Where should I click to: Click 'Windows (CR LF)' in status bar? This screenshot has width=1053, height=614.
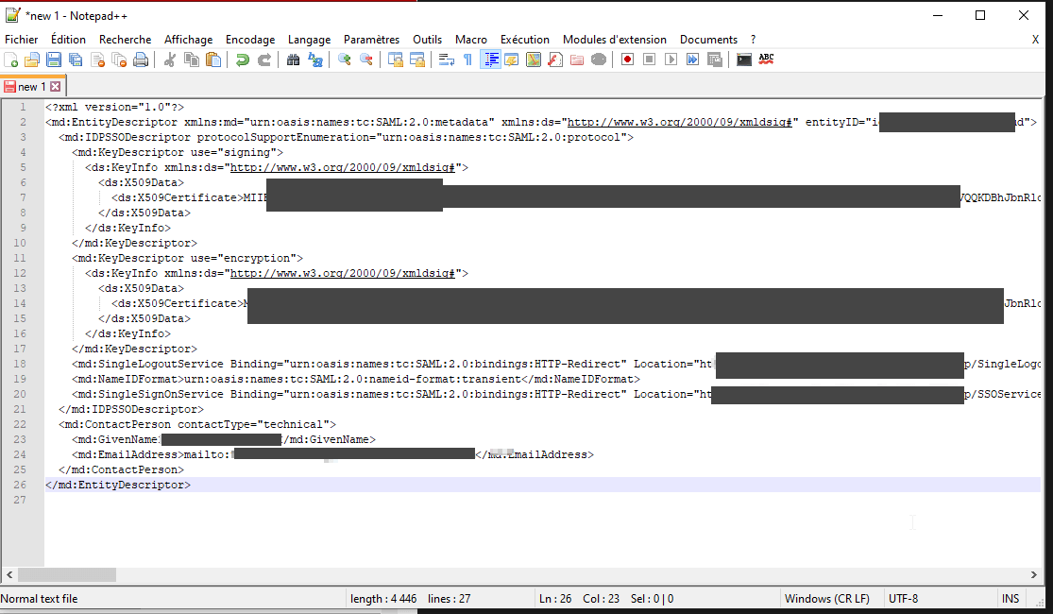[826, 599]
